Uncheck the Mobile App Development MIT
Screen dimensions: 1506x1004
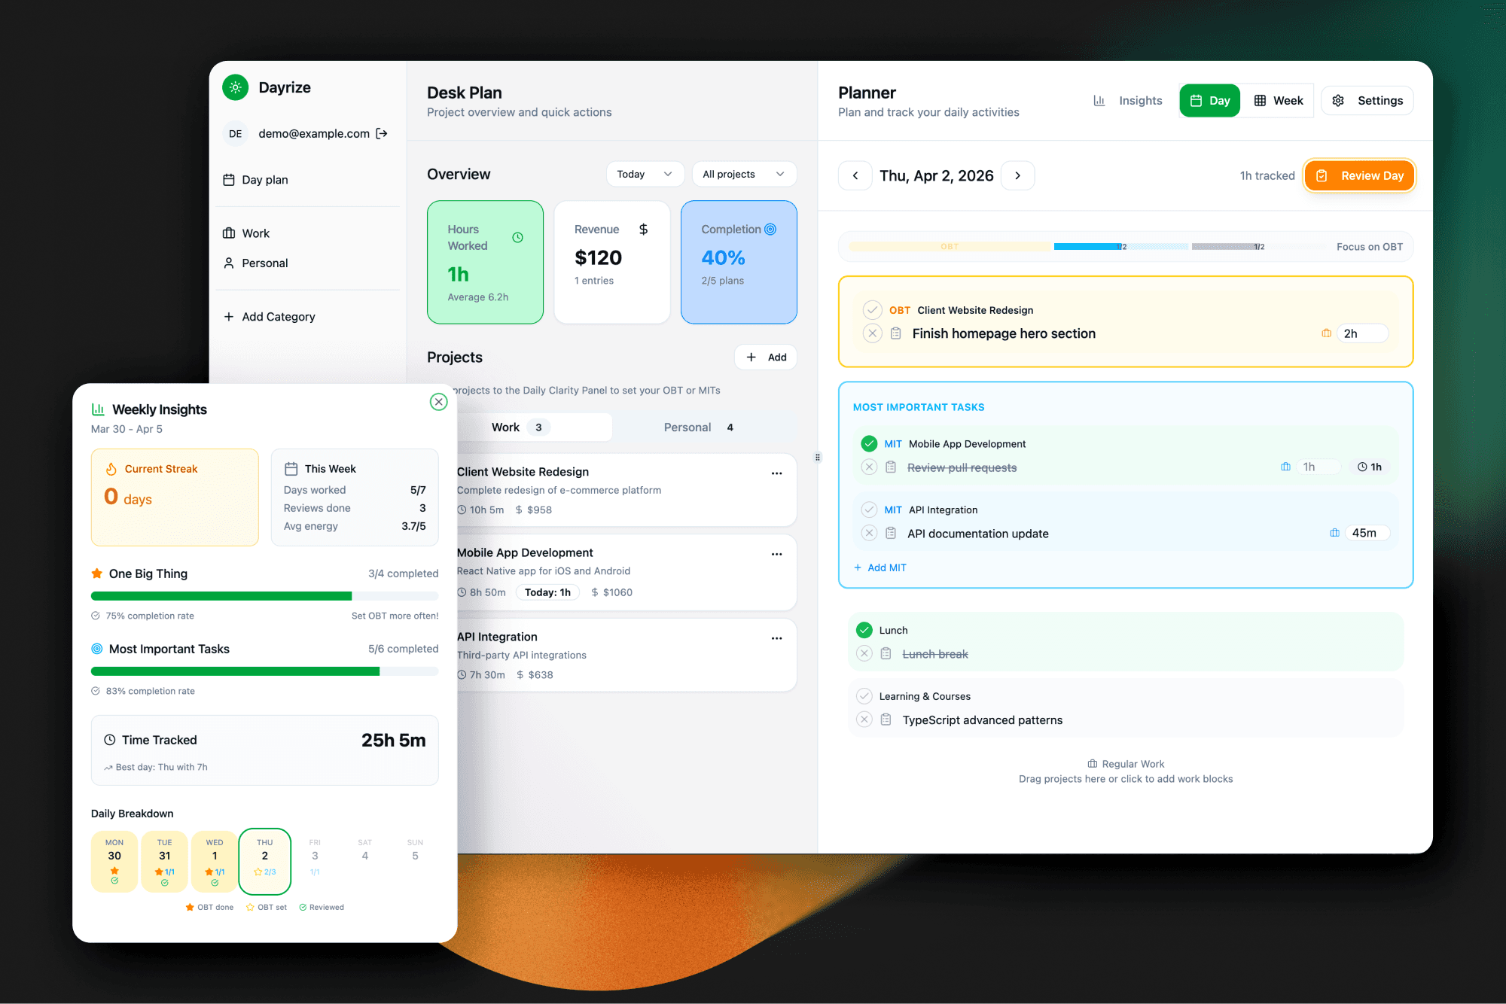pyautogui.click(x=869, y=443)
